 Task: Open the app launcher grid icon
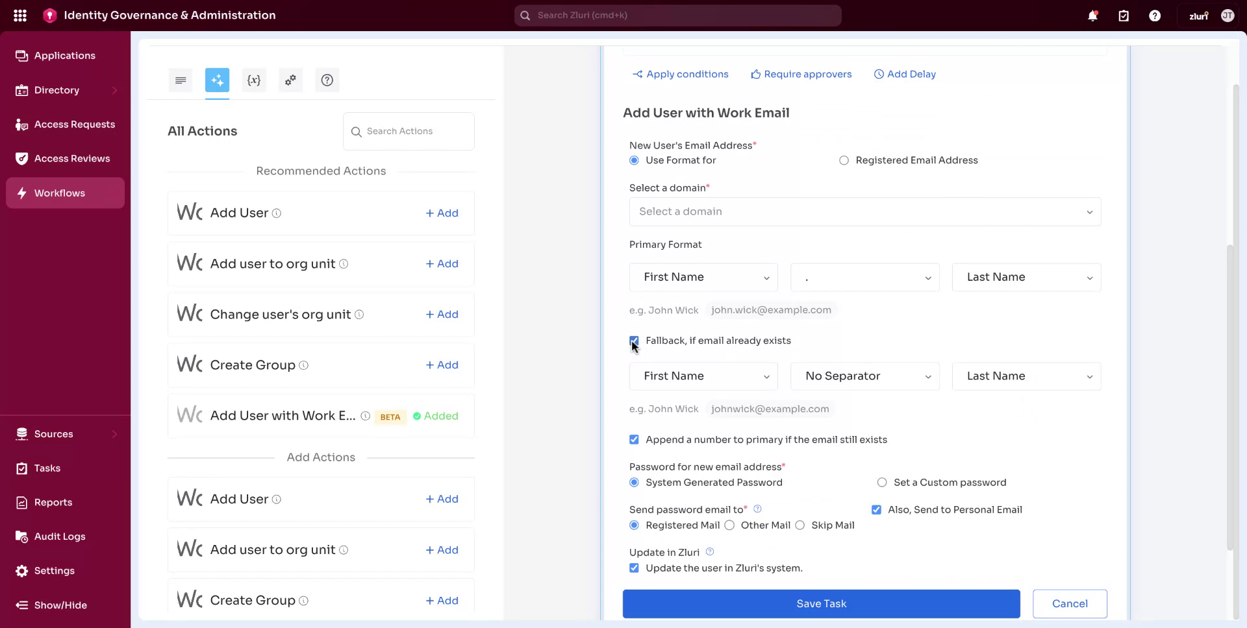point(20,15)
